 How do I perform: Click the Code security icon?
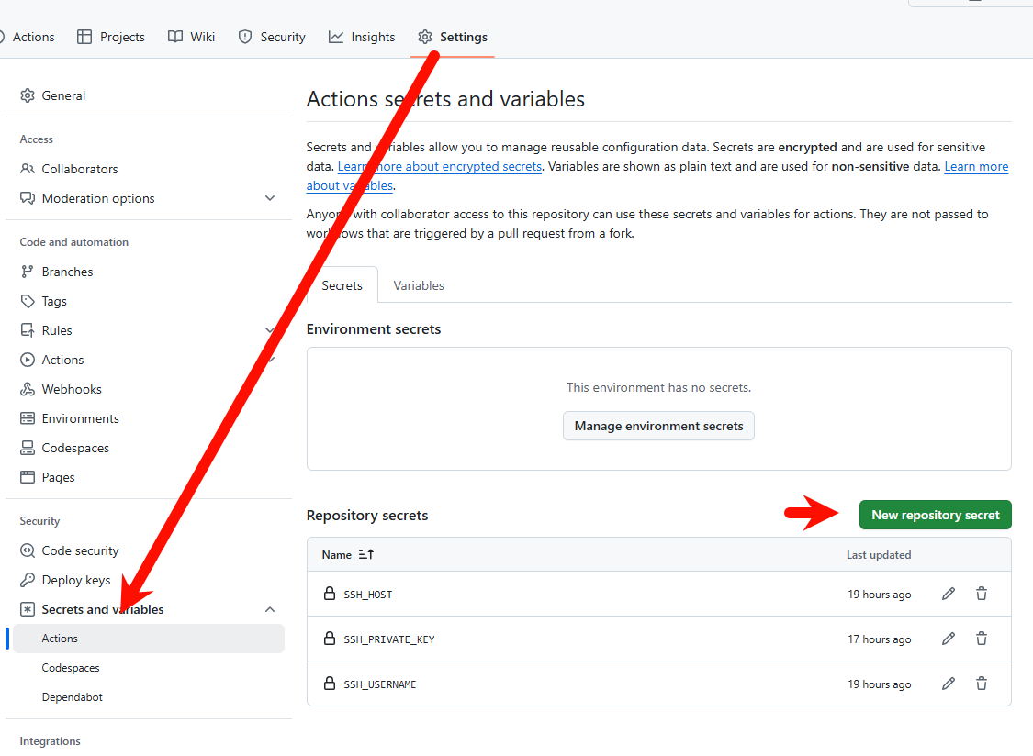(x=27, y=550)
